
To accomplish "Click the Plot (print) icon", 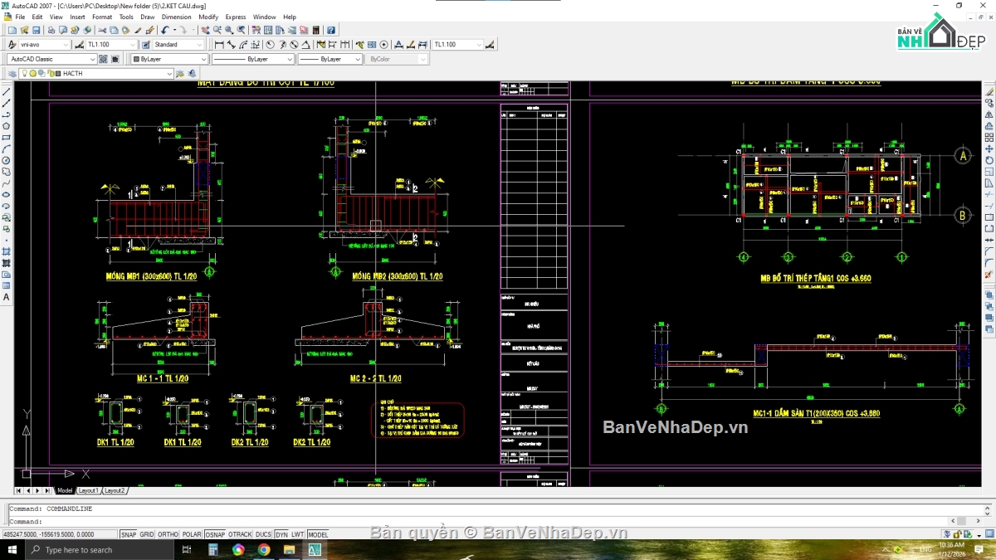I will 51,30.
